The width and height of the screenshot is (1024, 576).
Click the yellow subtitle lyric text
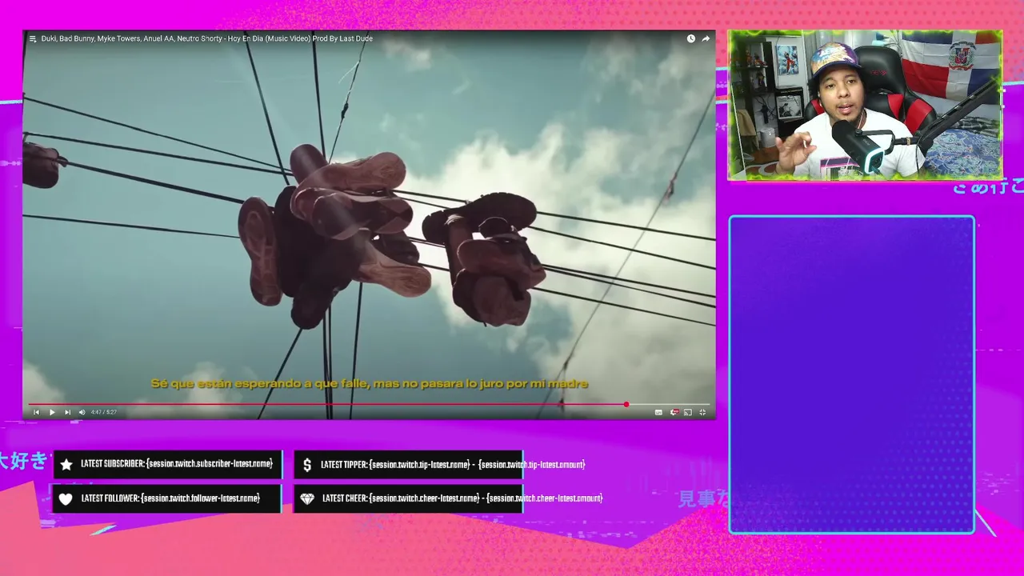pyautogui.click(x=370, y=384)
